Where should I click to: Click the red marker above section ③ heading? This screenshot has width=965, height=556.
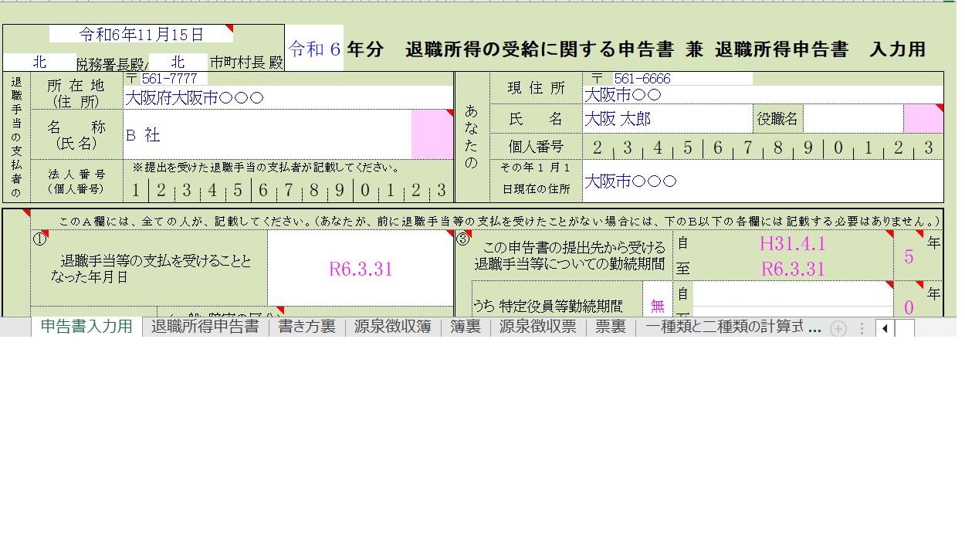[x=469, y=234]
